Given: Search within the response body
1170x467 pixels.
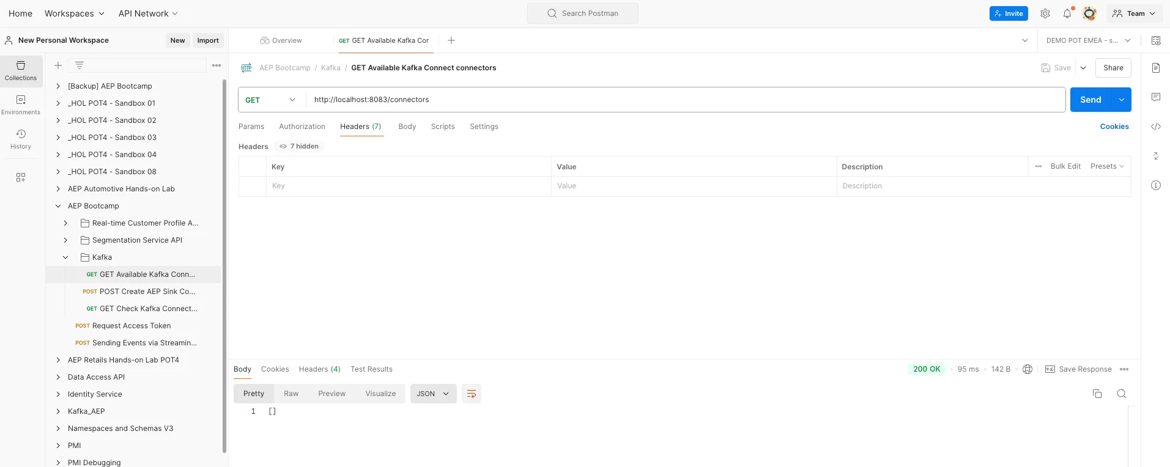Looking at the screenshot, I should (1122, 394).
